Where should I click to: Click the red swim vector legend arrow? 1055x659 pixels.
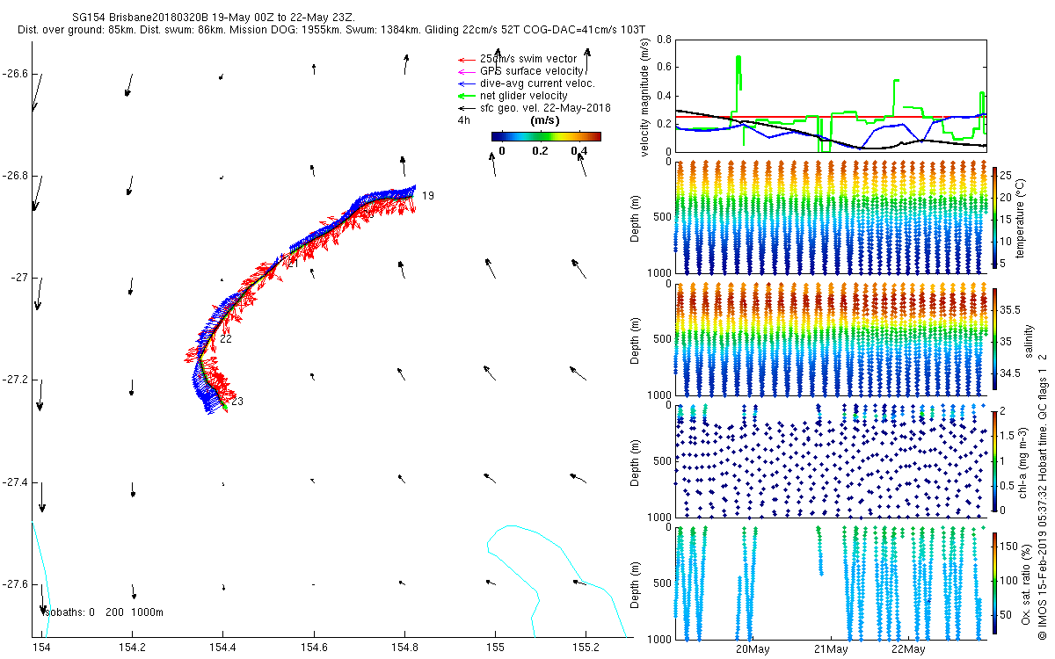pos(465,59)
